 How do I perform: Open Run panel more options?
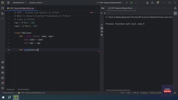coord(109,13)
